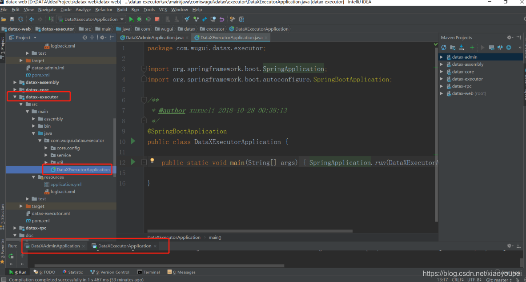Viewport: 526px width, 282px height.
Task: Open Maven Projects gear settings menu
Action: pyautogui.click(x=510, y=38)
